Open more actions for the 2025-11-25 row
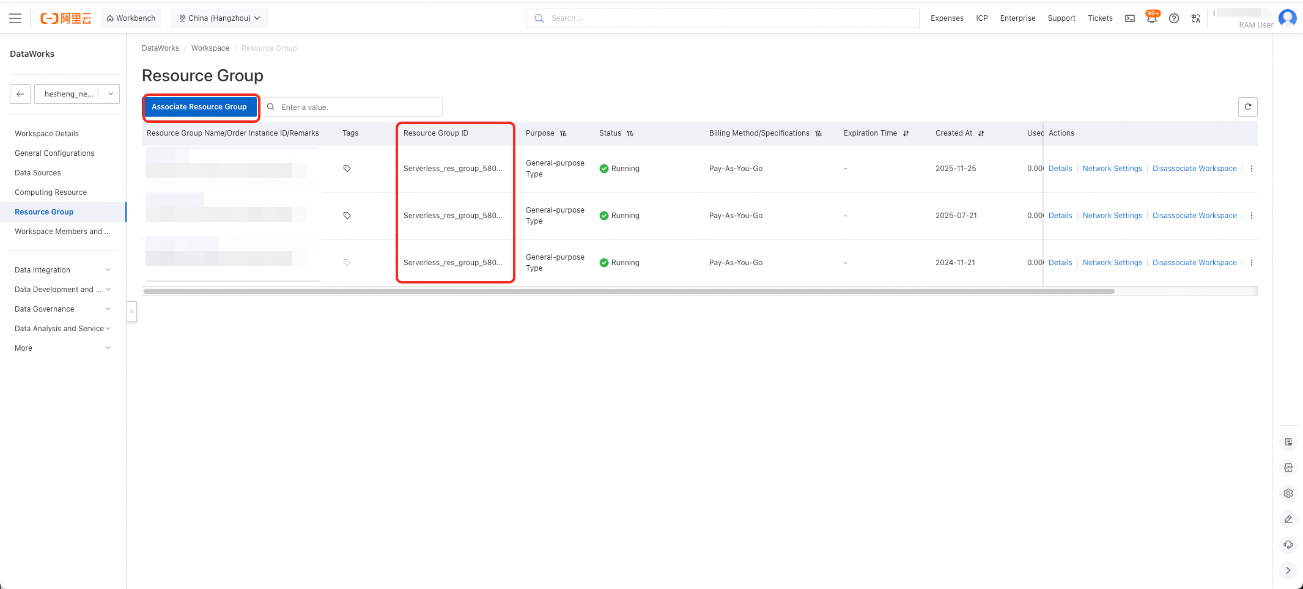1303x589 pixels. (1252, 169)
